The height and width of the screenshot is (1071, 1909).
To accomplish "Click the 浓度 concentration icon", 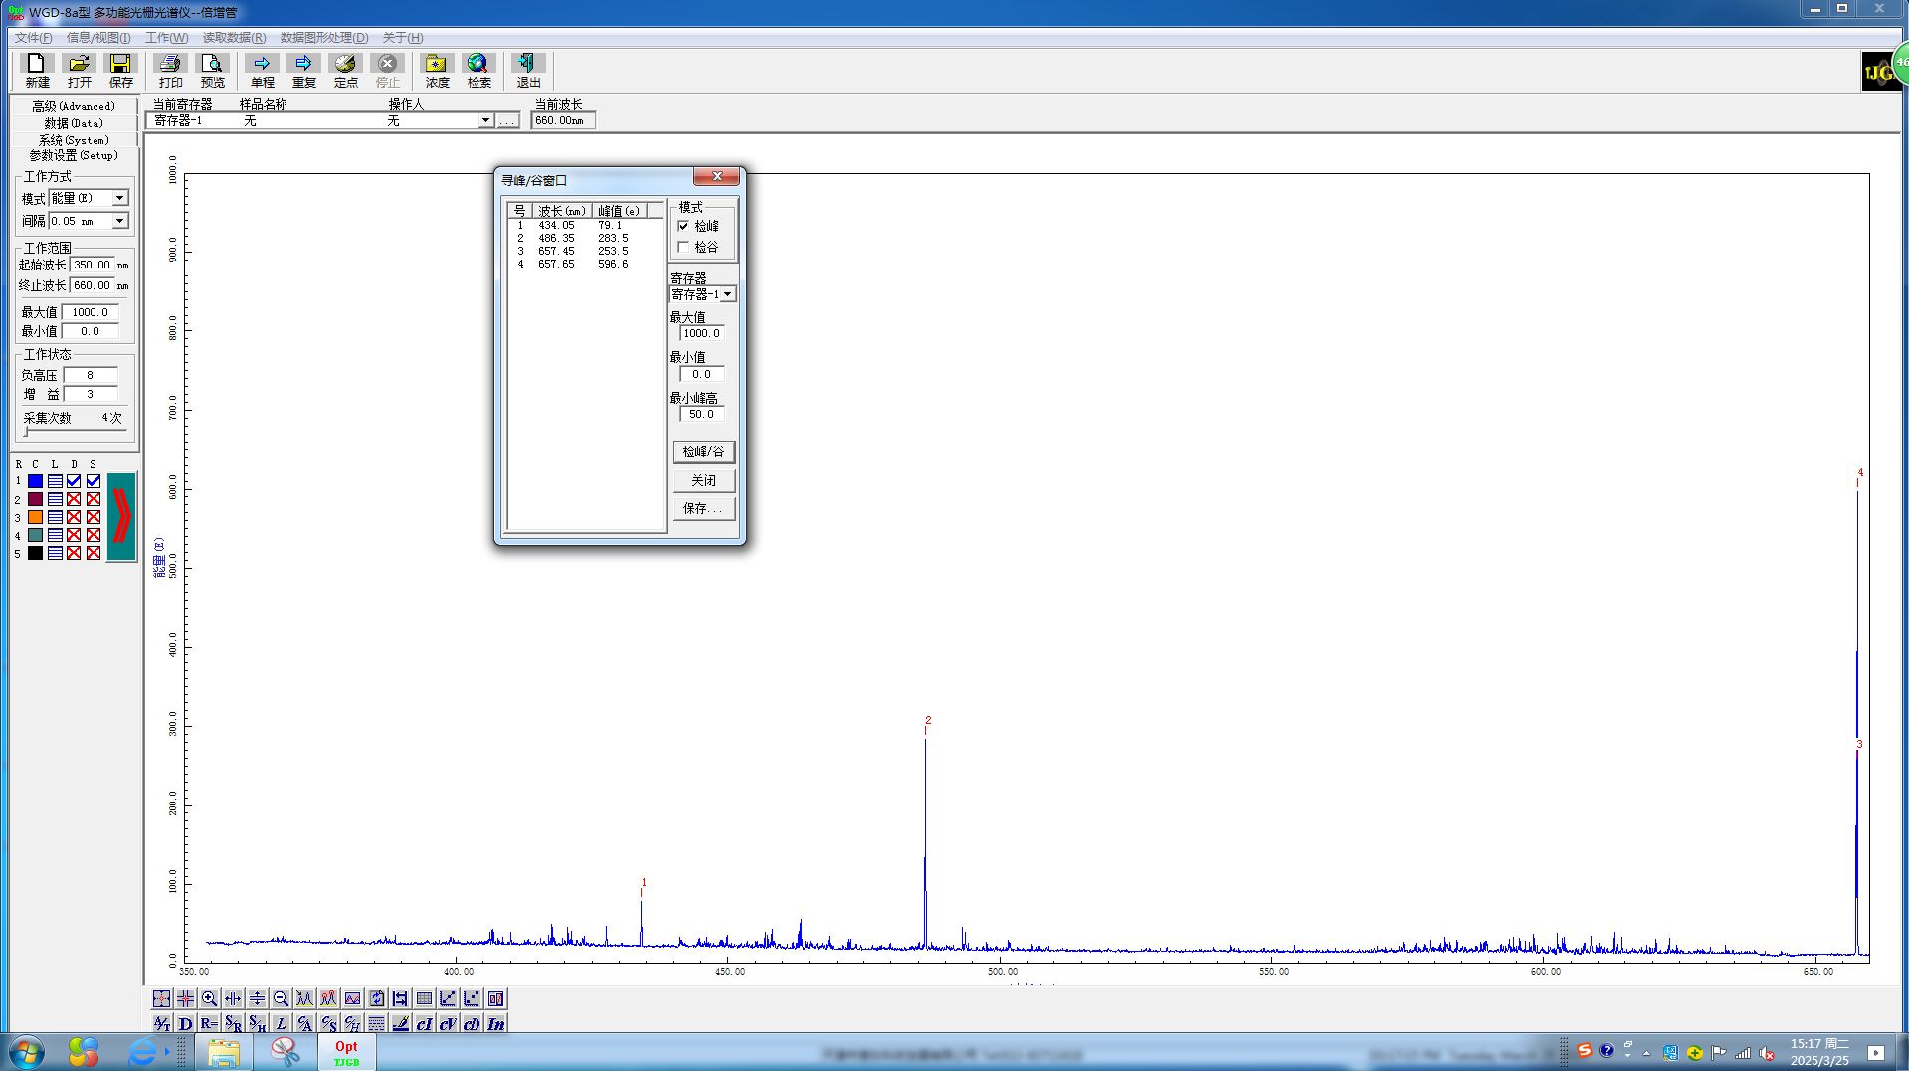I will coord(437,71).
